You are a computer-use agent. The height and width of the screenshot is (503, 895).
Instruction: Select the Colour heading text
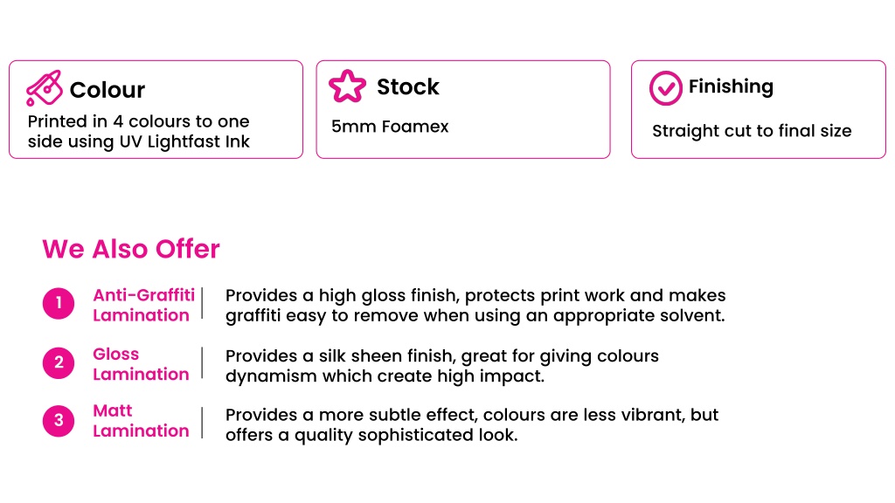tap(108, 90)
